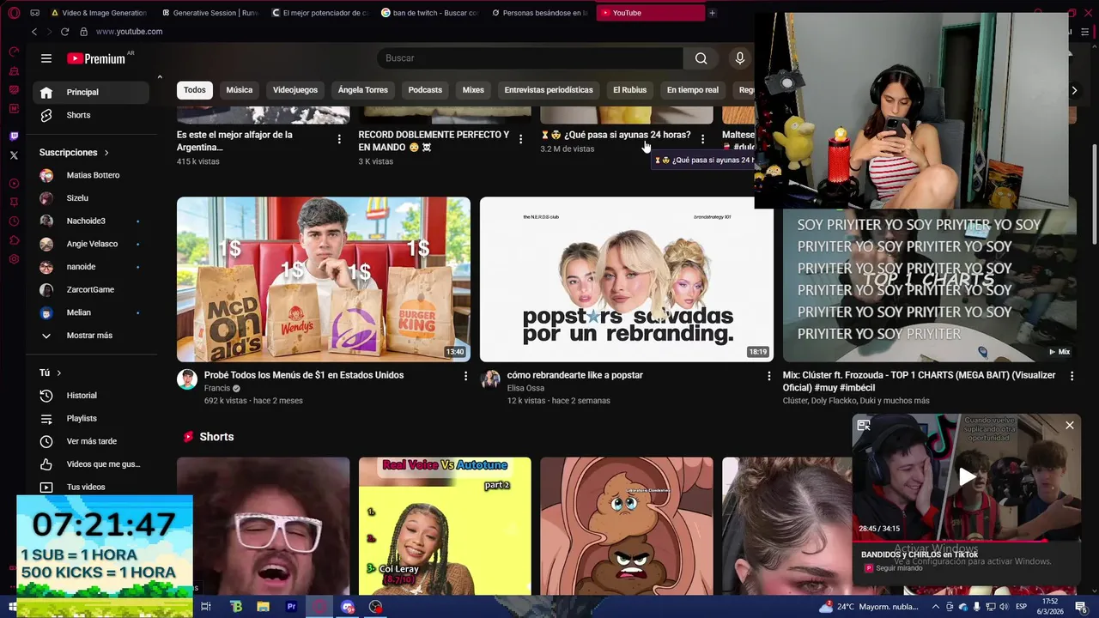The height and width of the screenshot is (618, 1099).
Task: Expand miniplayer to full page icon
Action: coord(864,425)
